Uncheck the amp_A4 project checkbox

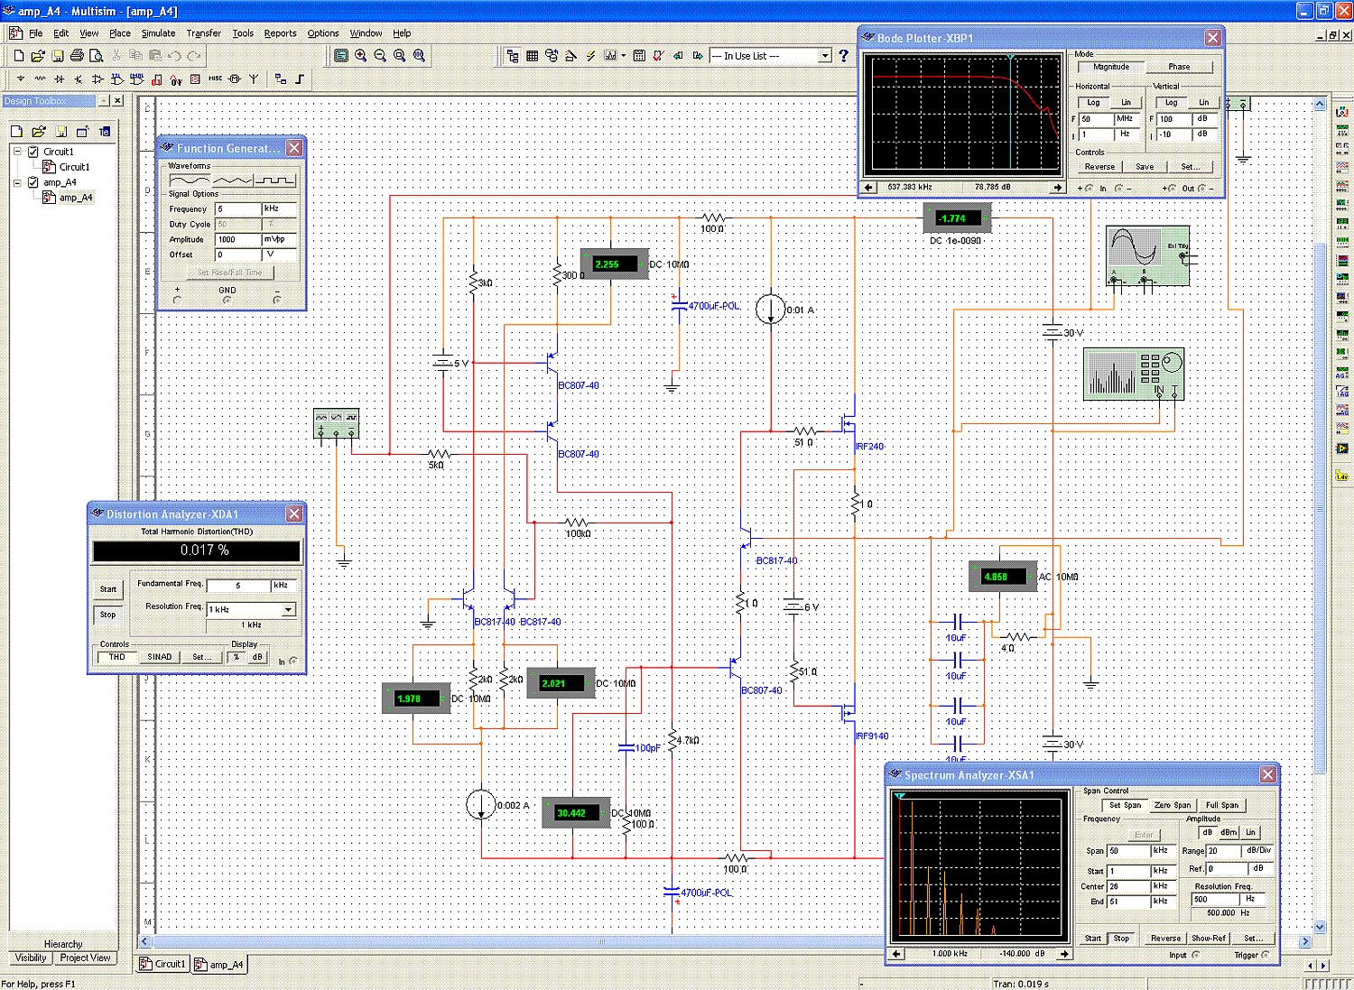tap(33, 182)
